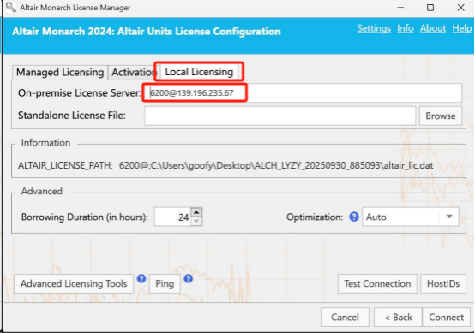Click the Borrowing Duration value field
This screenshot has height=333, width=475.
click(172, 217)
